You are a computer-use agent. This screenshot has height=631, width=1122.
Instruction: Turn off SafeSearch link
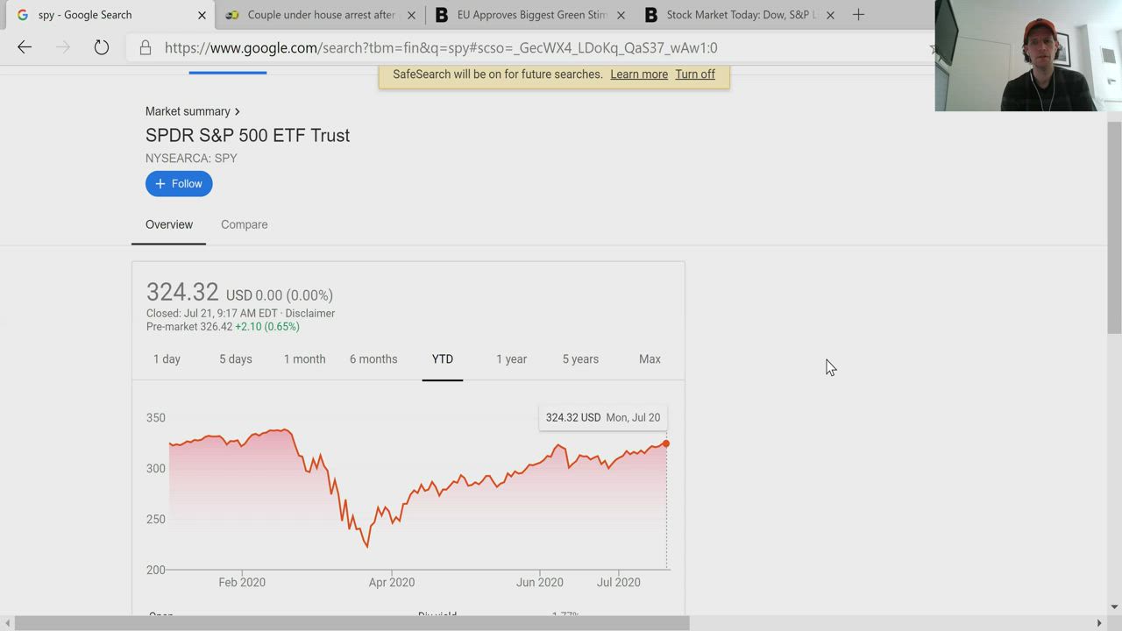695,74
